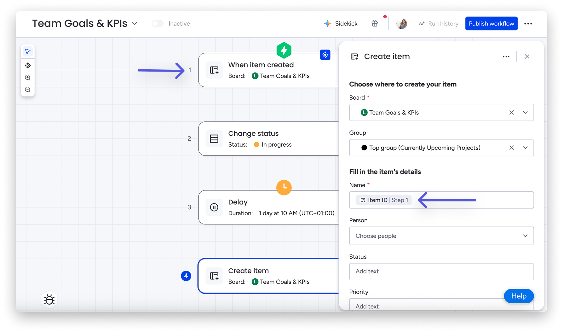The height and width of the screenshot is (332, 563).
Task: Click the Group field showing Top group
Action: (x=441, y=148)
